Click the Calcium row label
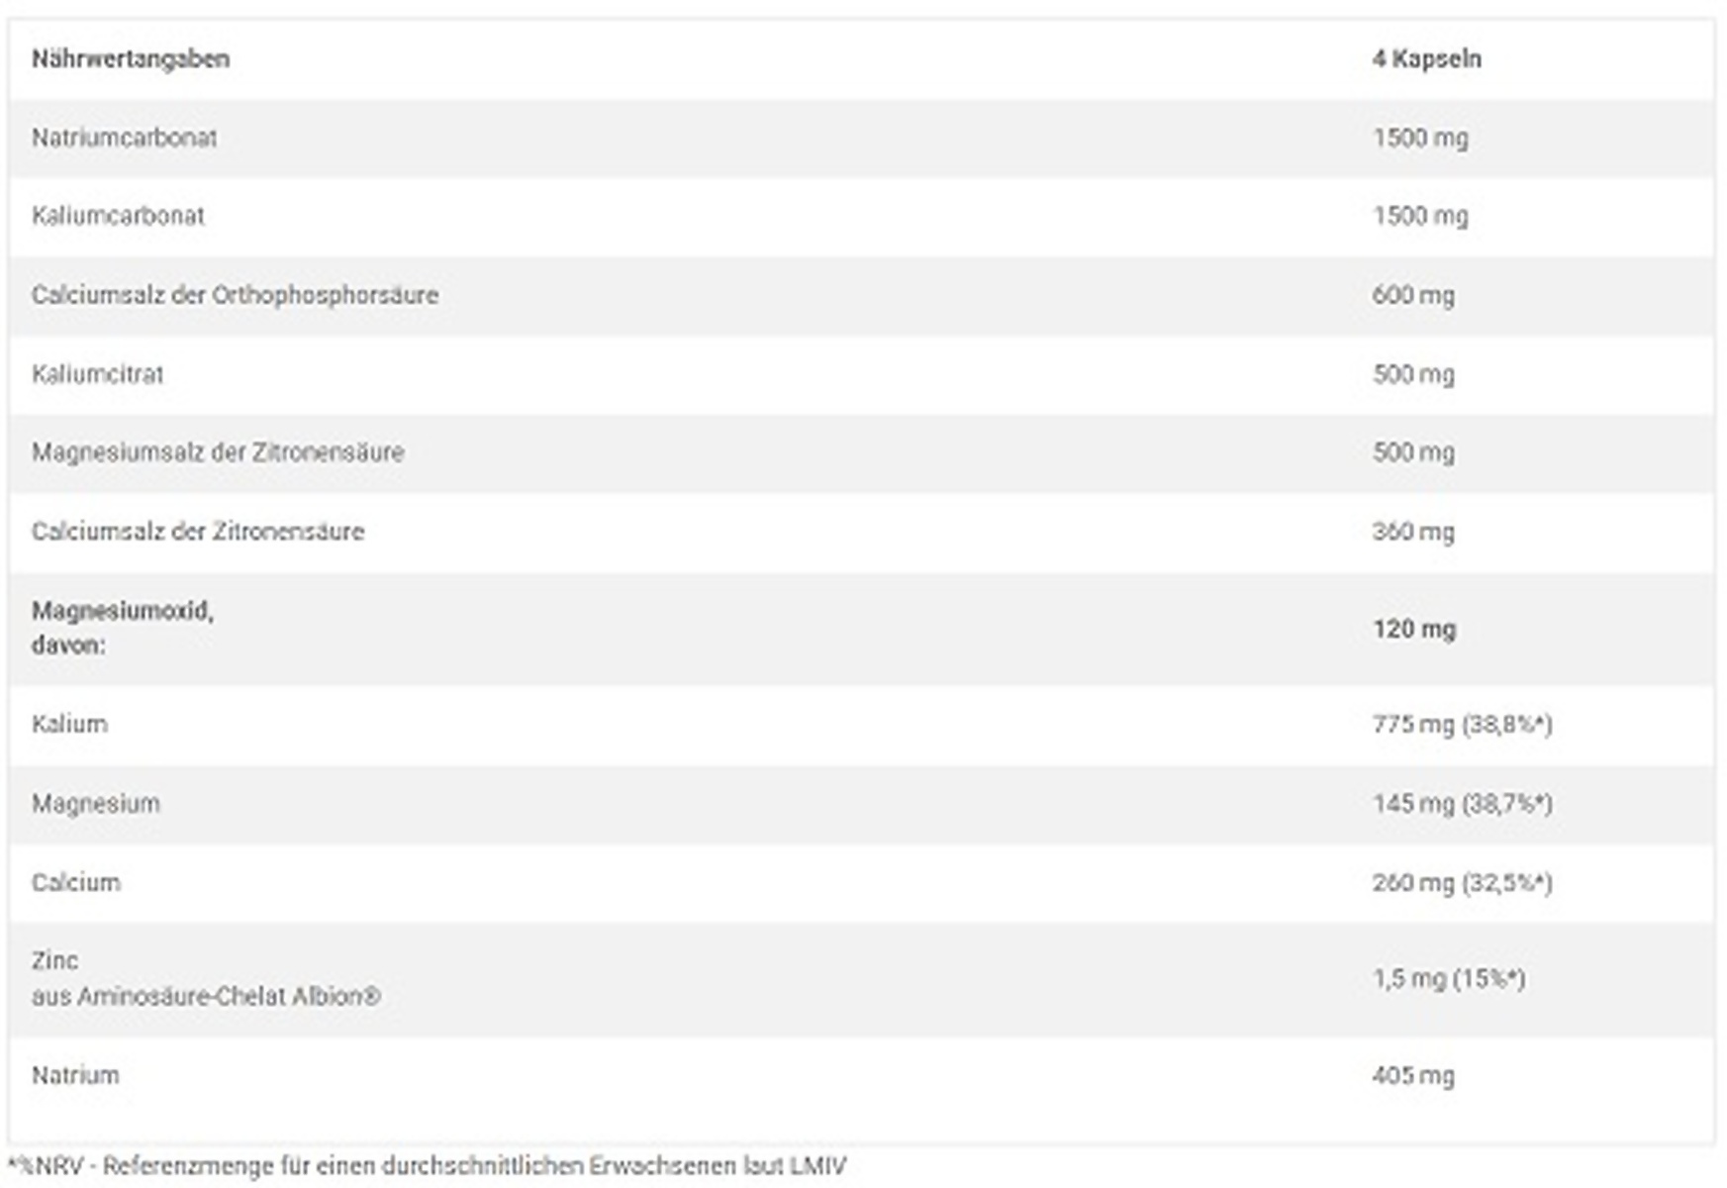 (x=75, y=882)
